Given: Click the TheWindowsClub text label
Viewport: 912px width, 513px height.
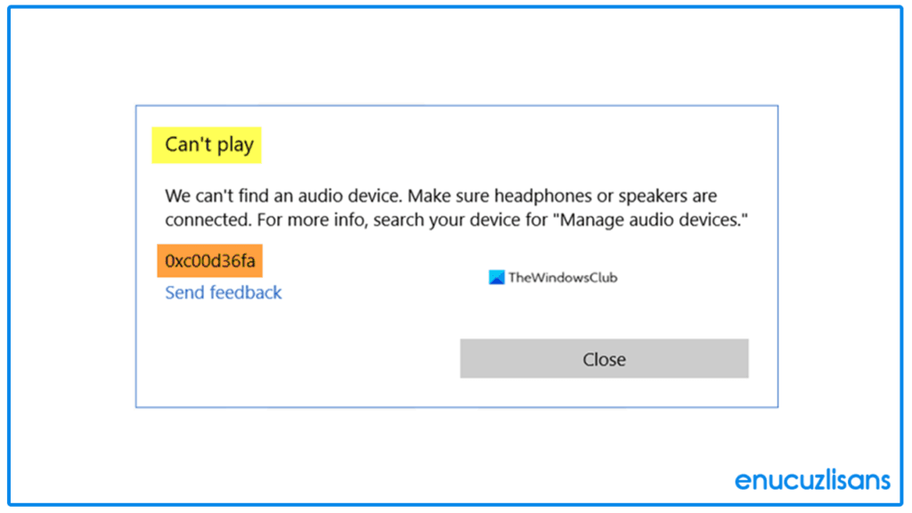Looking at the screenshot, I should click(563, 277).
